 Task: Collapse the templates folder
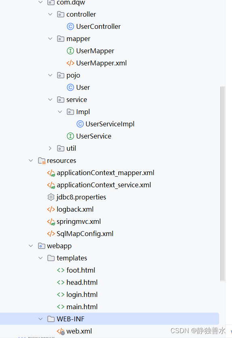pyautogui.click(x=40, y=258)
